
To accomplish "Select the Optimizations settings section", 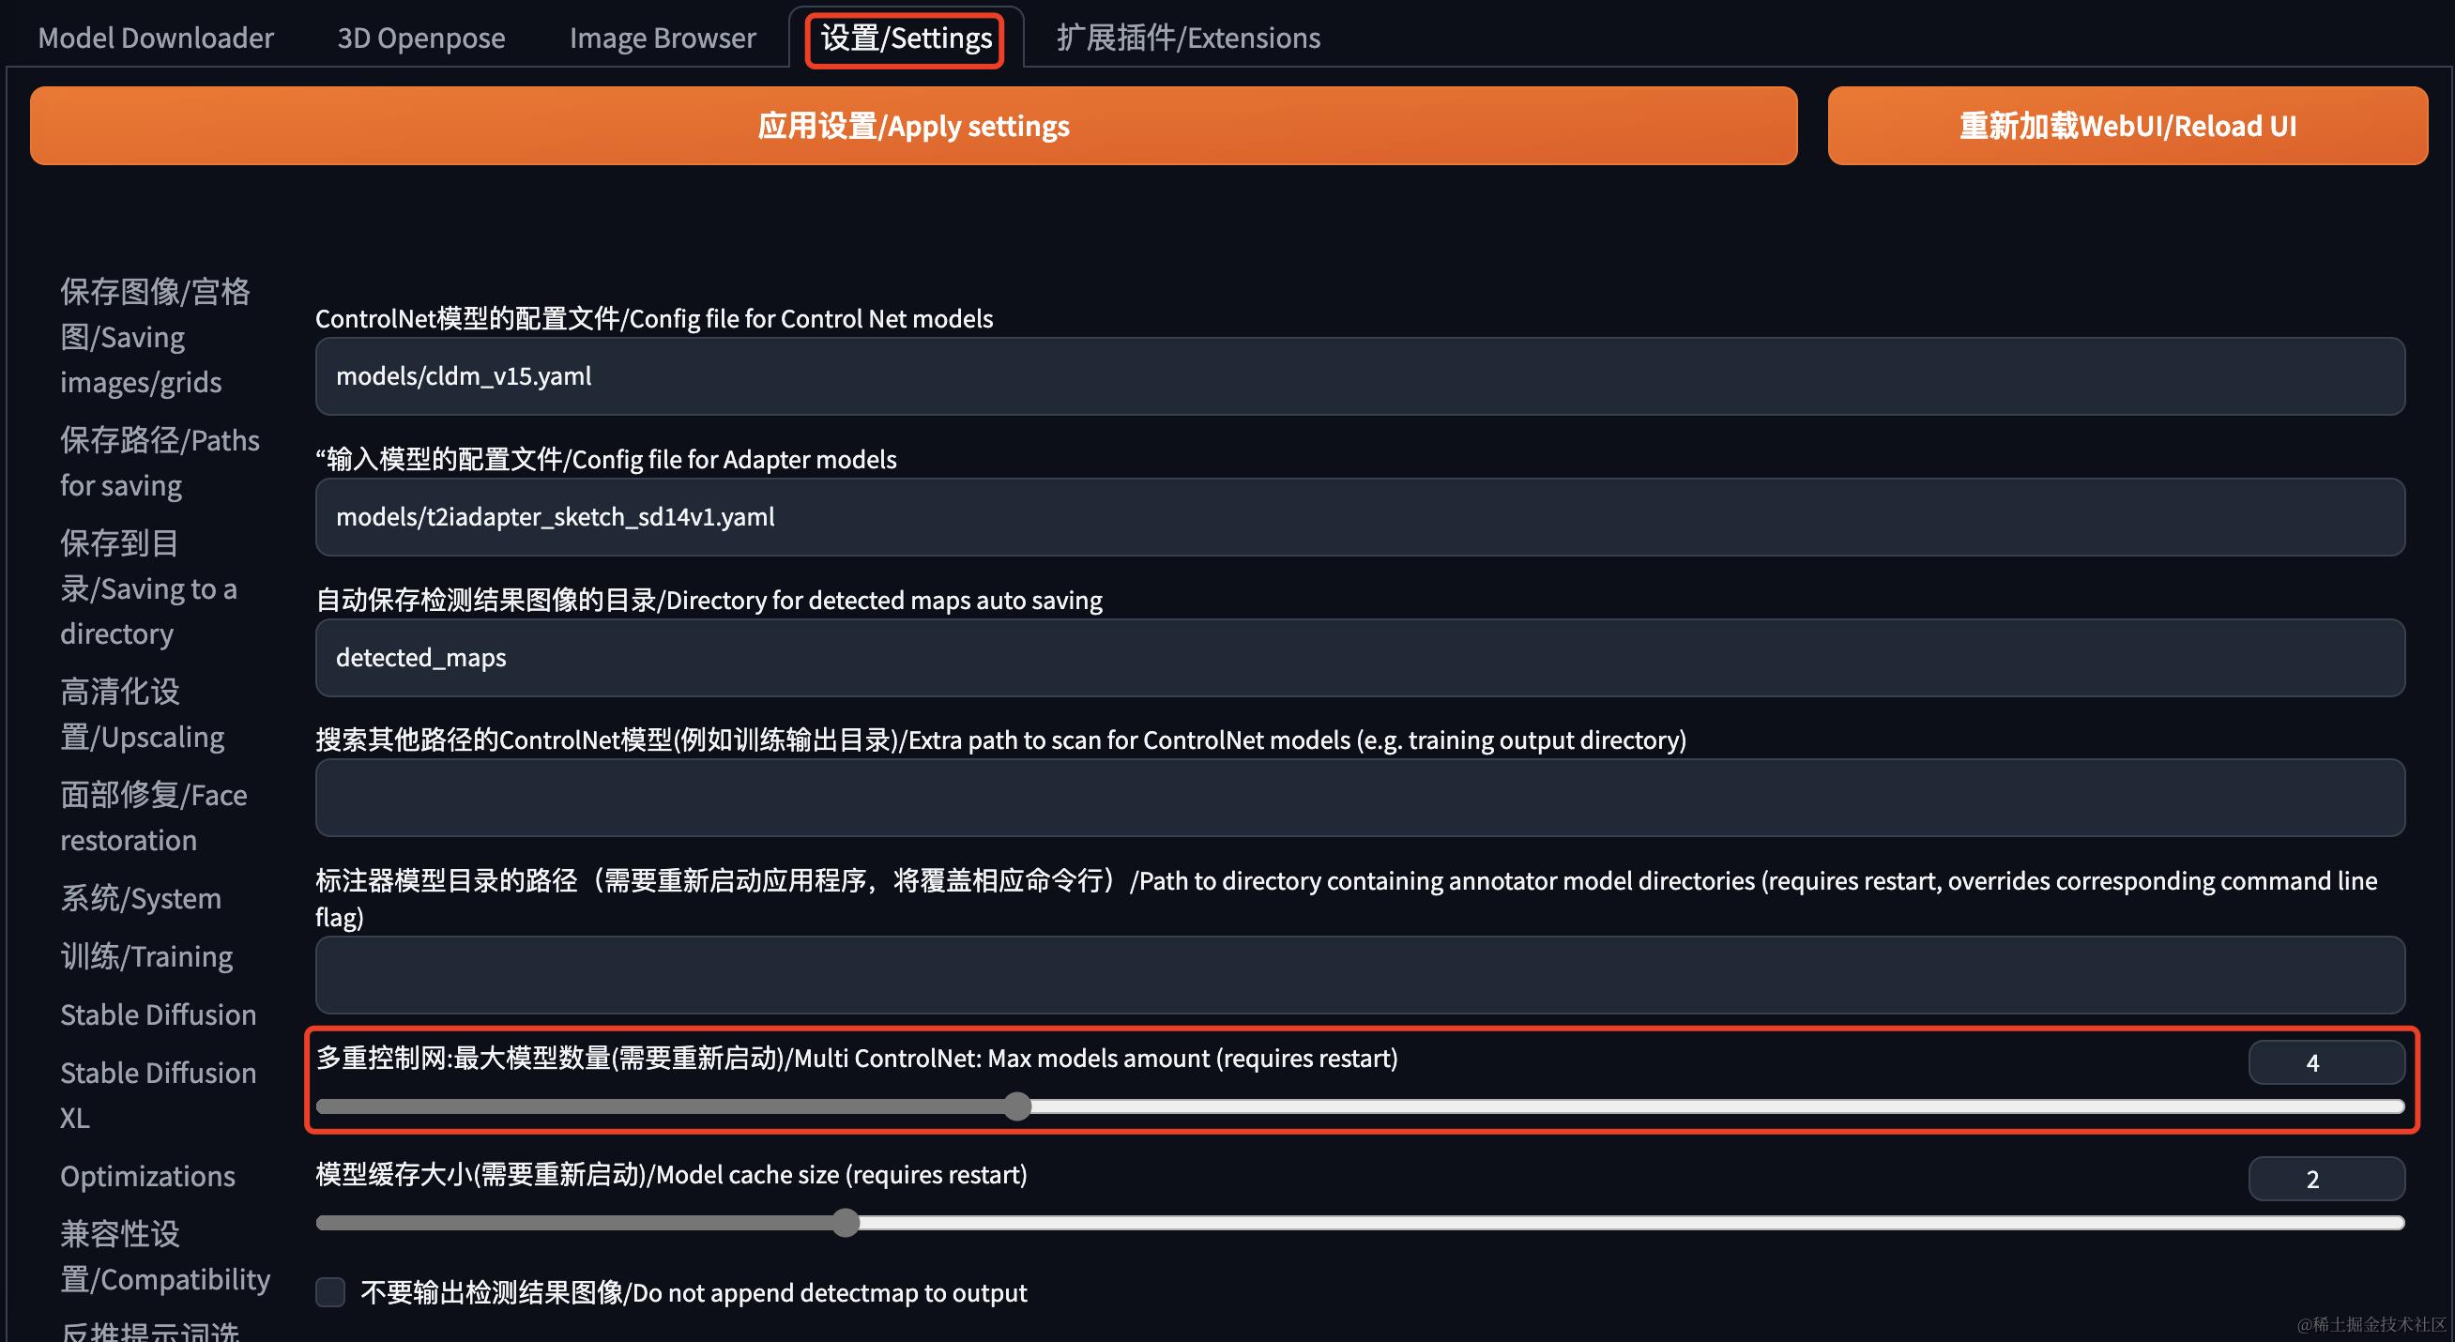I will pos(147,1176).
